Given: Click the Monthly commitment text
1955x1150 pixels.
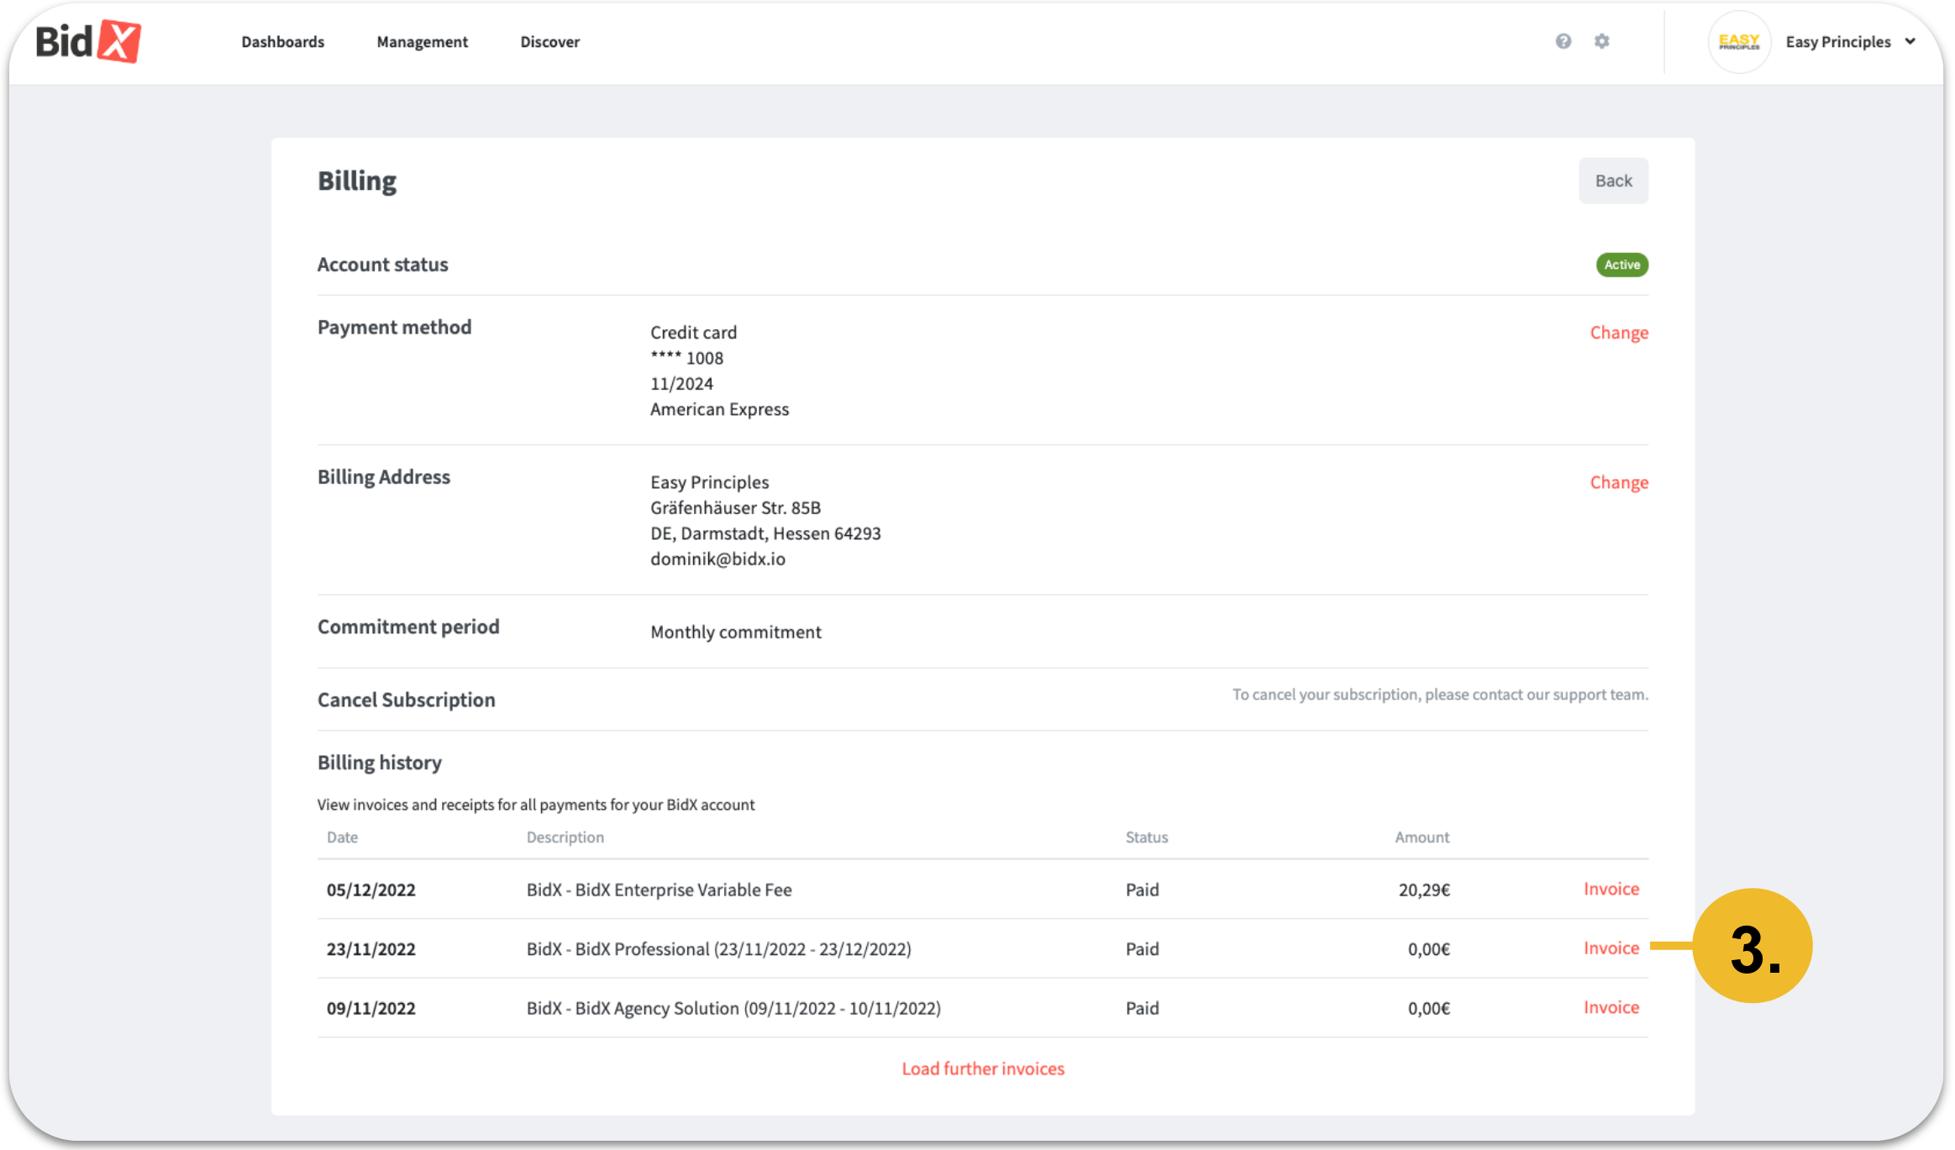Looking at the screenshot, I should click(736, 632).
